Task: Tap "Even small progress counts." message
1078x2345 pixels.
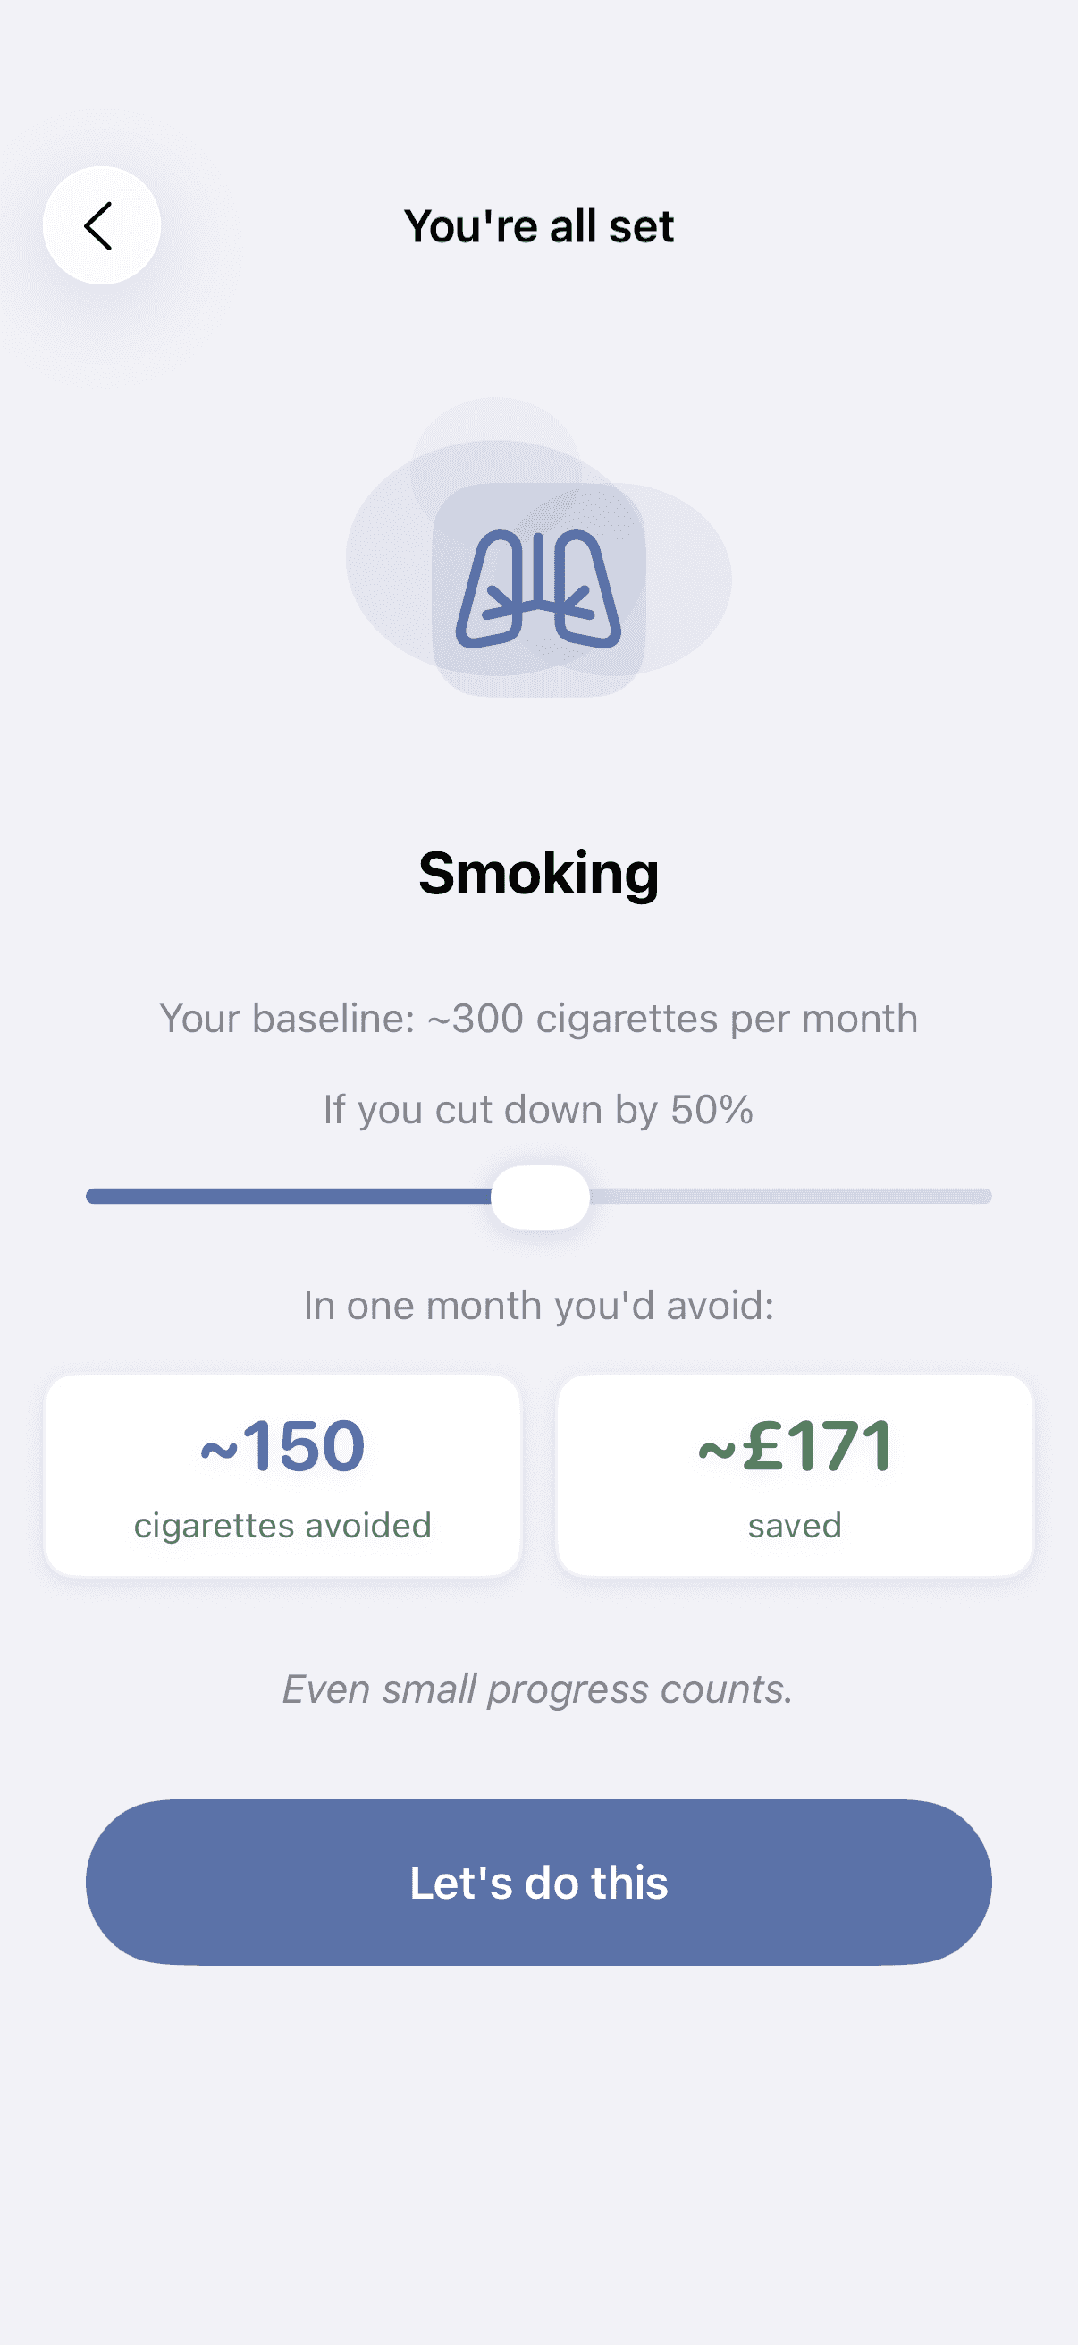Action: [538, 1689]
